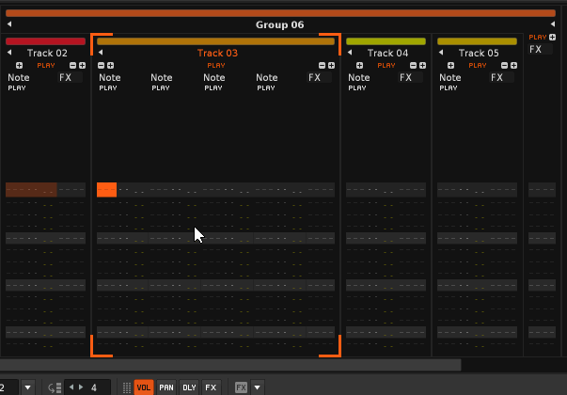The image size is (567, 395).
Task: Click the minus icon on Track 03's right
Action: click(x=321, y=66)
